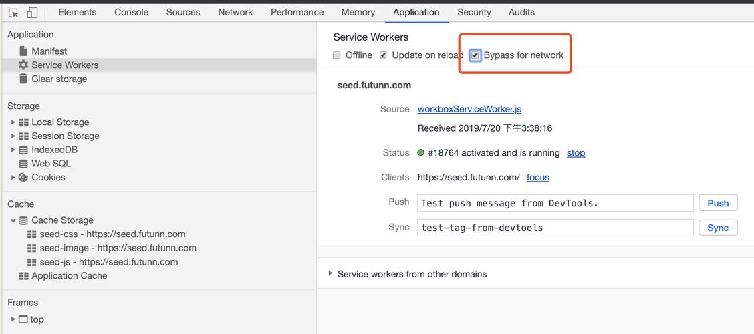This screenshot has width=754, height=334.
Task: Click the Cookies icon in Storage
Action: point(23,178)
